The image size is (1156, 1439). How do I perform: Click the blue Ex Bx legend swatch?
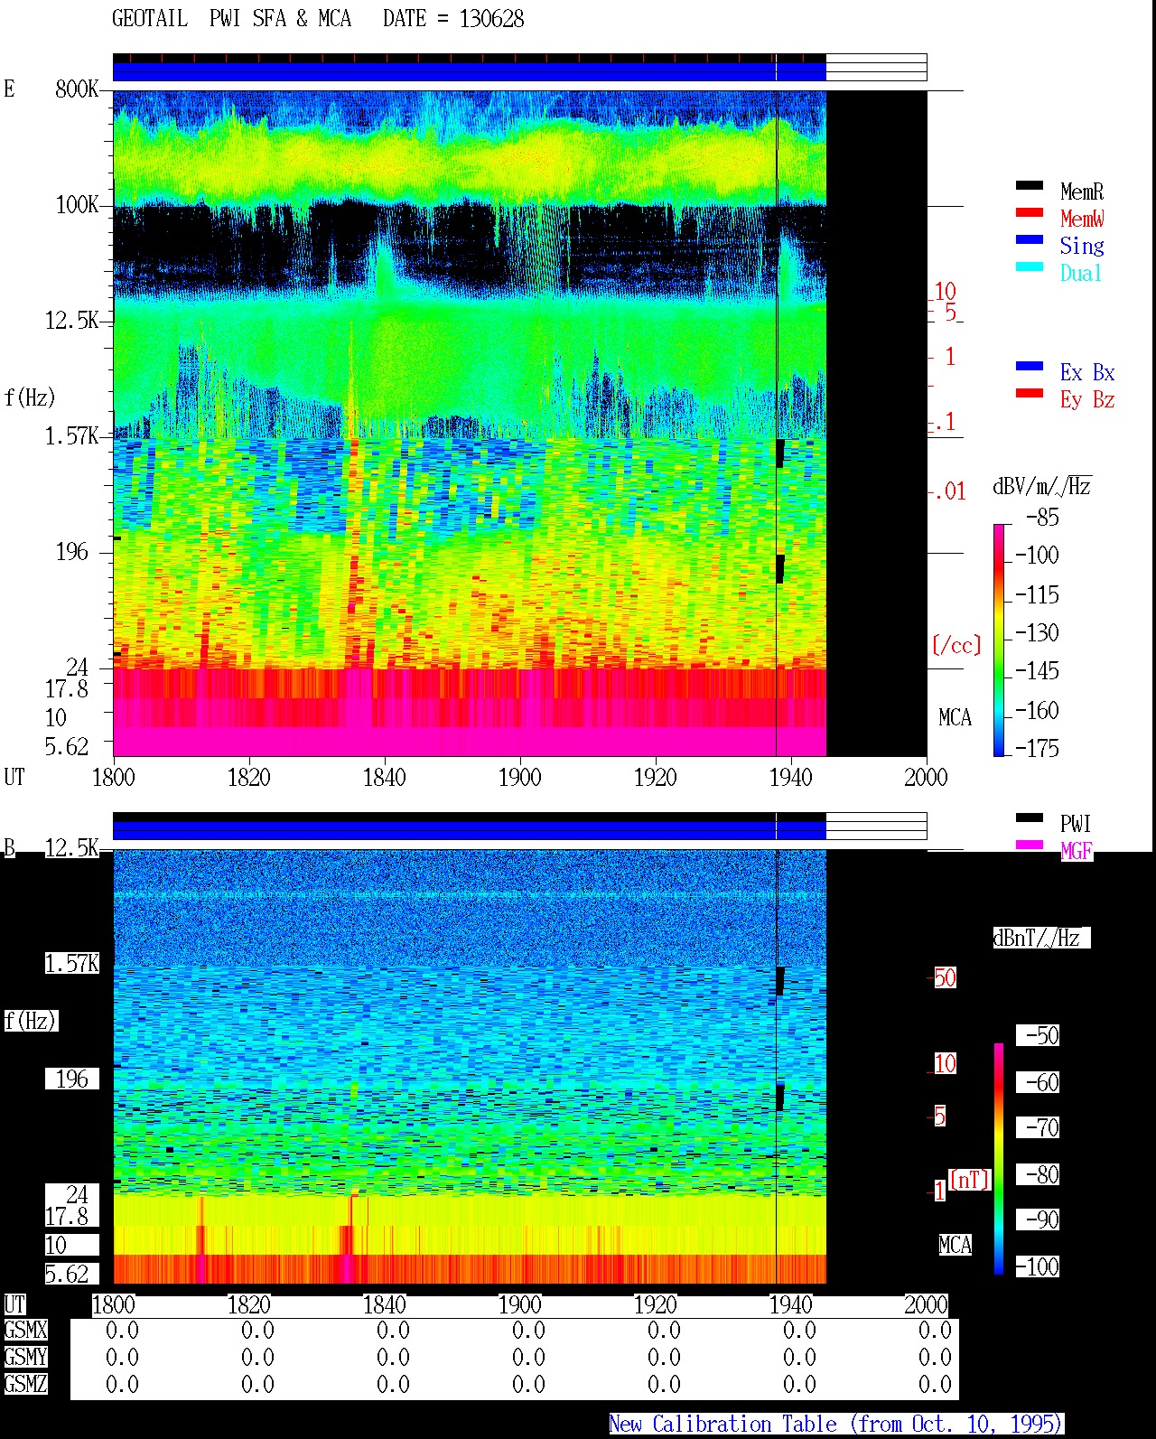click(1030, 366)
